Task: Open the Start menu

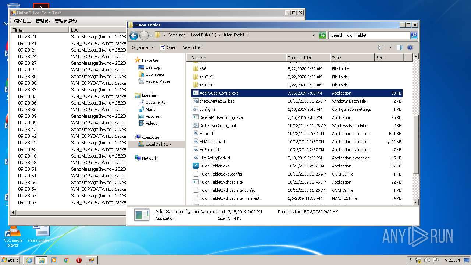Action: pos(10,260)
